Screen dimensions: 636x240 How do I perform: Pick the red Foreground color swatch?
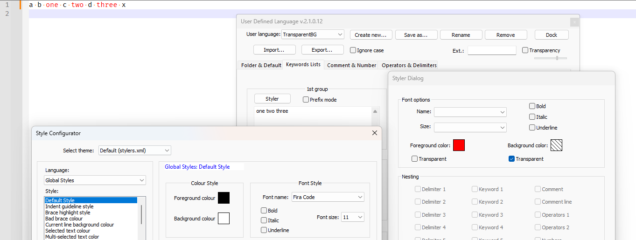[x=459, y=145]
